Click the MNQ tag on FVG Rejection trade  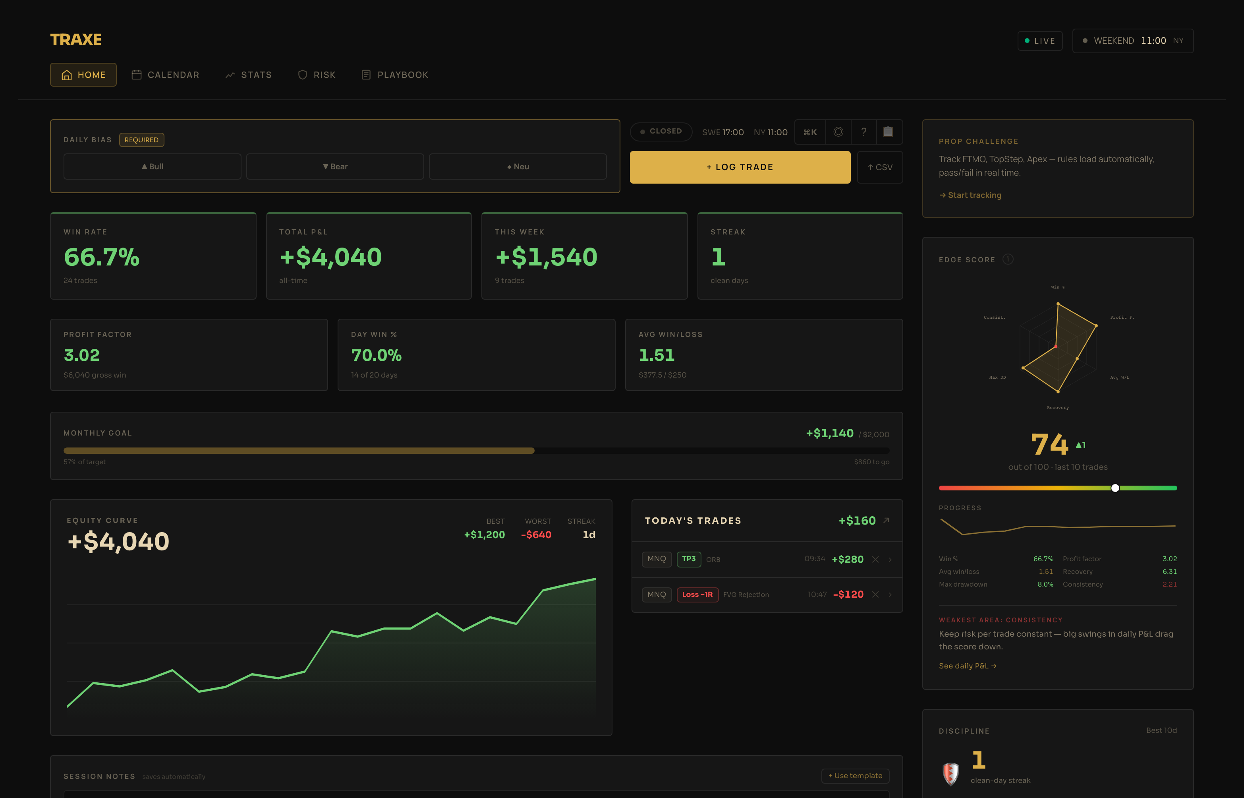(x=657, y=595)
